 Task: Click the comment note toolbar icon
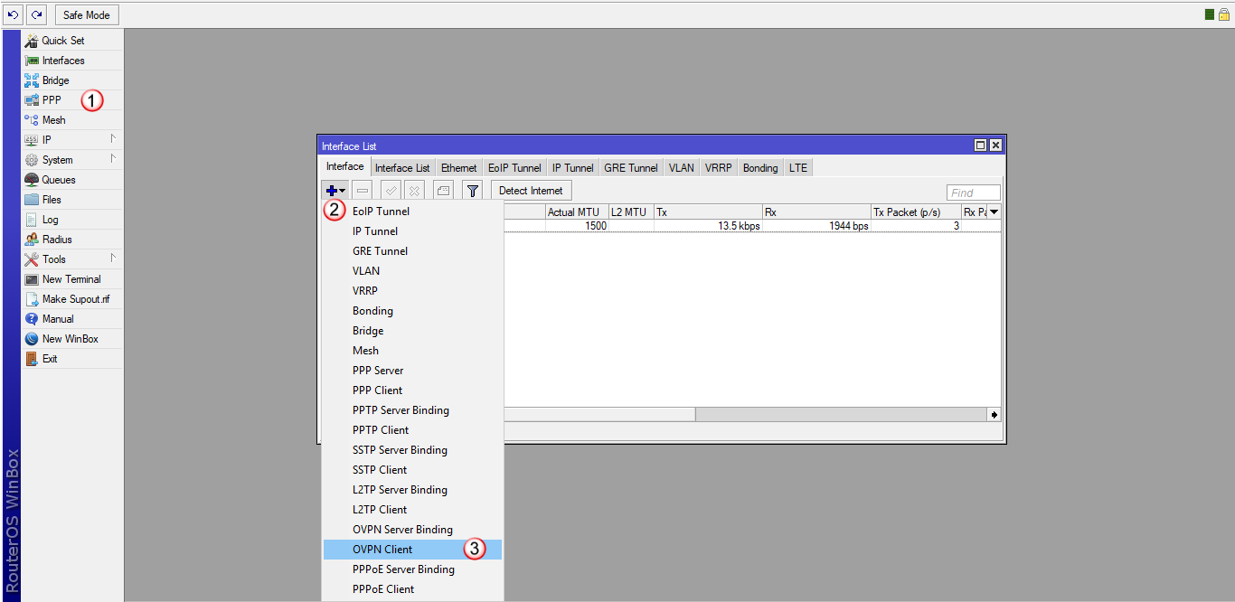[442, 191]
